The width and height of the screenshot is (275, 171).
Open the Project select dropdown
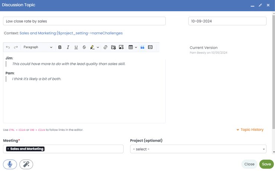tap(198, 149)
